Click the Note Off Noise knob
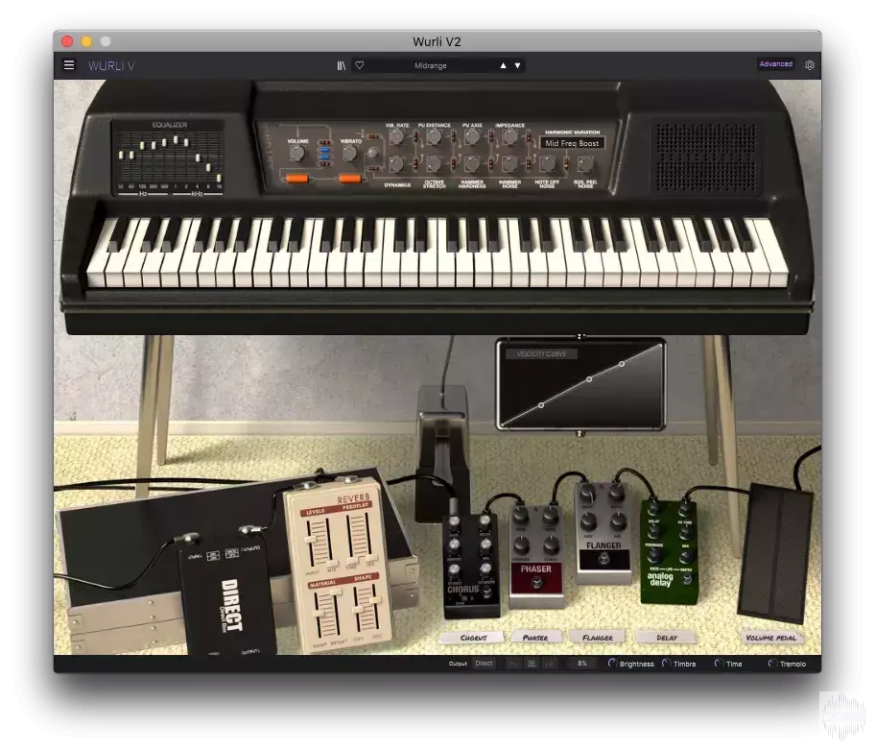 tap(548, 164)
